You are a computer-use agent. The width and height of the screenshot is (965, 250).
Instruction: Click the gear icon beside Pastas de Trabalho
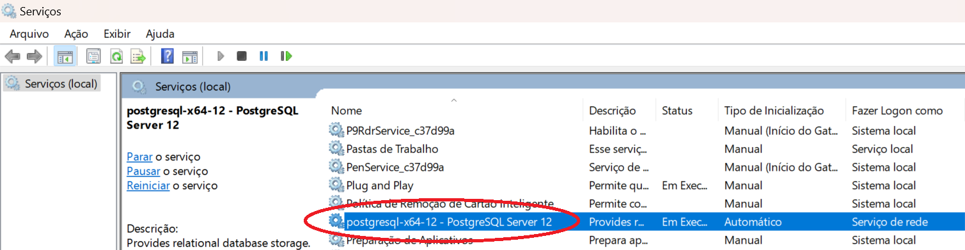336,149
